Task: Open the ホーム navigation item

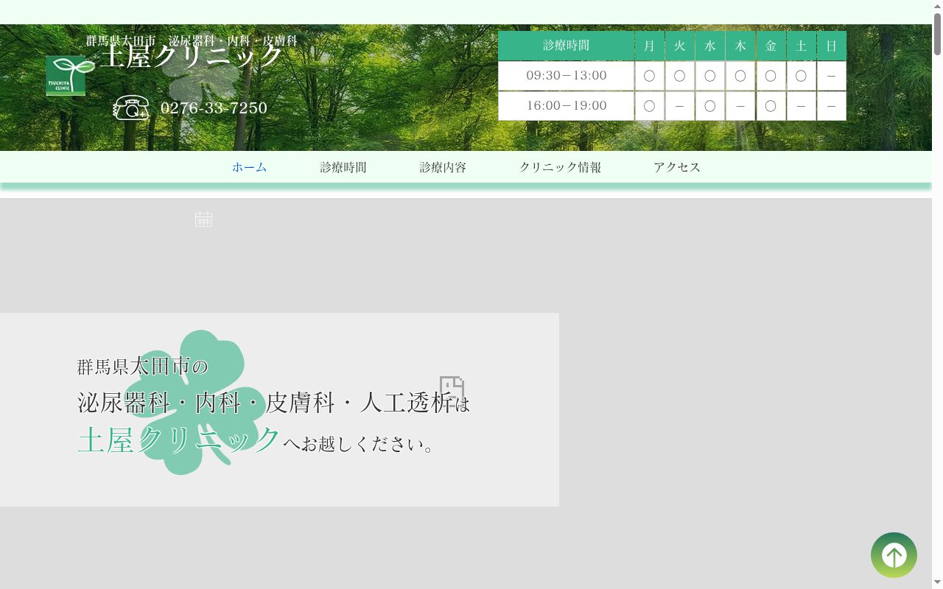Action: pos(250,167)
